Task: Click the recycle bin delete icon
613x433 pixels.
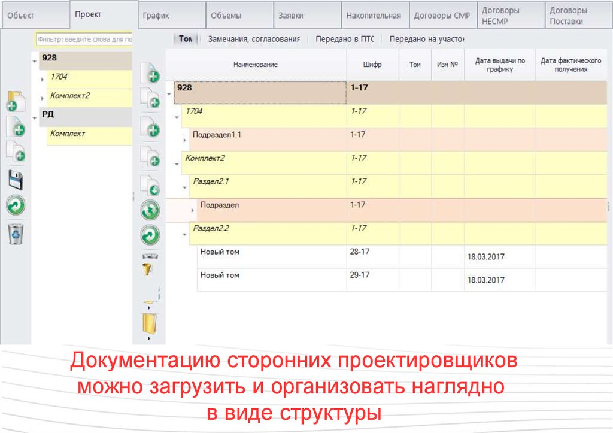Action: tap(16, 234)
